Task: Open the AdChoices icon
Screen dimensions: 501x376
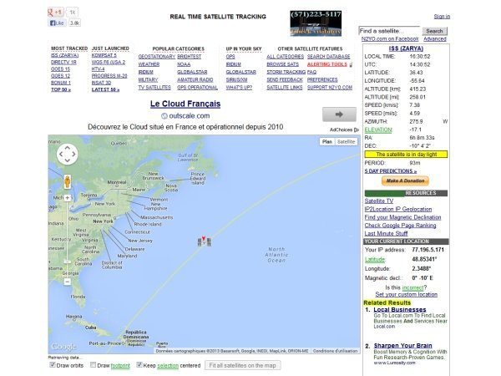Action: [357, 130]
